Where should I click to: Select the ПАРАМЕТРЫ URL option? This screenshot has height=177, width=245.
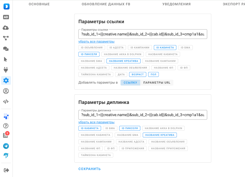(x=157, y=83)
